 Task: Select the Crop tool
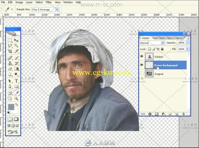click(10, 51)
